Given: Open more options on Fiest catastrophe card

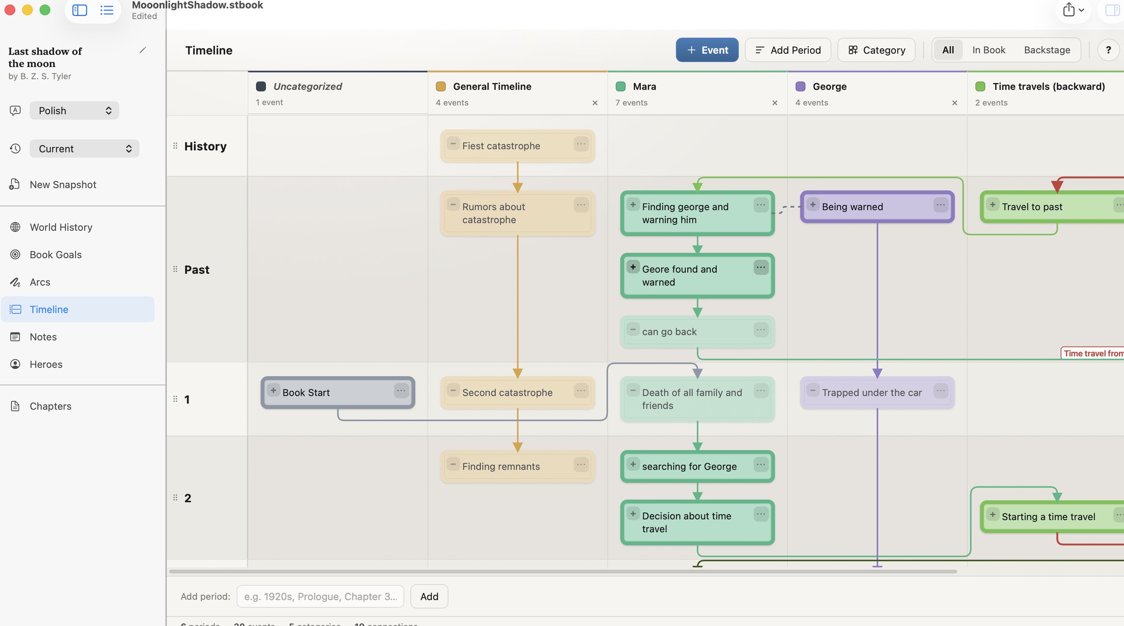Looking at the screenshot, I should pyautogui.click(x=581, y=144).
